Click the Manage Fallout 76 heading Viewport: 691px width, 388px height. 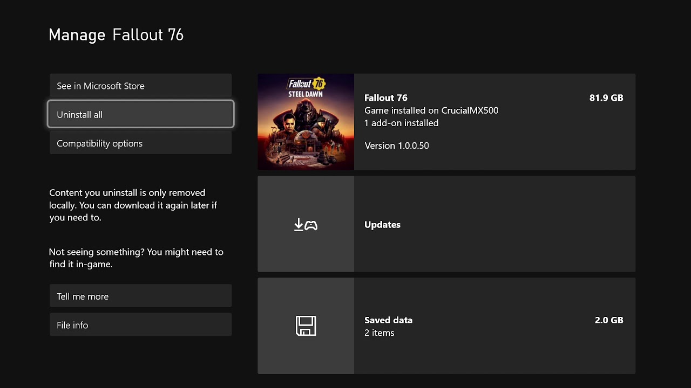tap(116, 35)
